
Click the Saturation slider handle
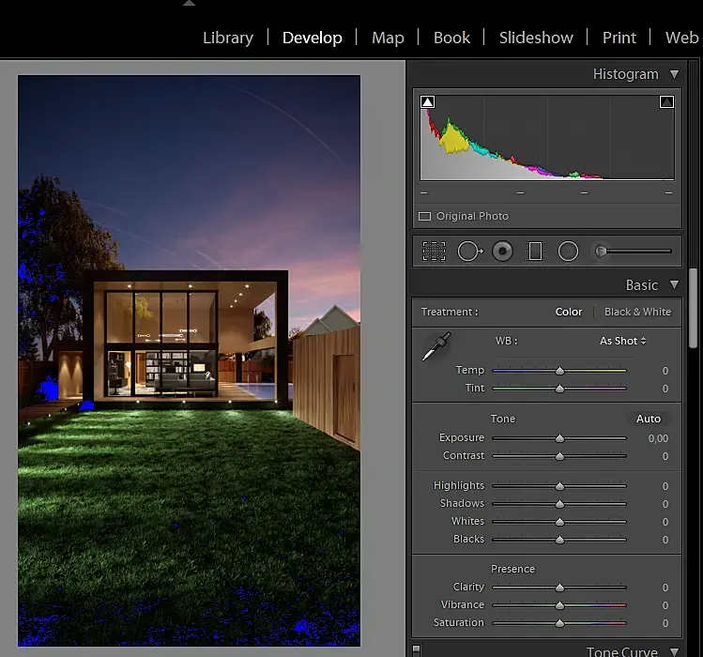(559, 623)
